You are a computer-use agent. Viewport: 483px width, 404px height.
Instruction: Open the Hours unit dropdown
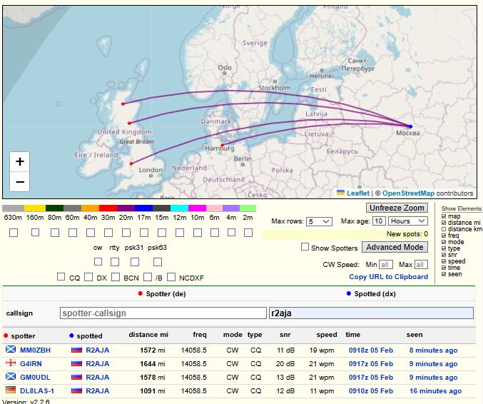tap(410, 221)
